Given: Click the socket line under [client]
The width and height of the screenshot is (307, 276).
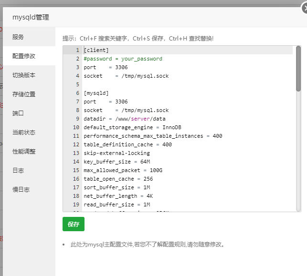Looking at the screenshot, I should tap(126, 76).
